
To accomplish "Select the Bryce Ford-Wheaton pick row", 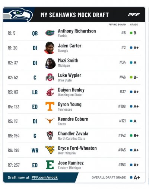I will 74,150.
